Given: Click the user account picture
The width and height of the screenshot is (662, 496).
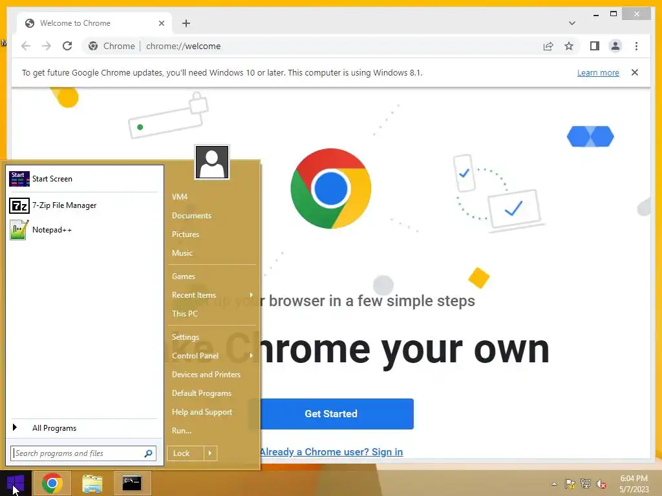Looking at the screenshot, I should click(x=212, y=162).
